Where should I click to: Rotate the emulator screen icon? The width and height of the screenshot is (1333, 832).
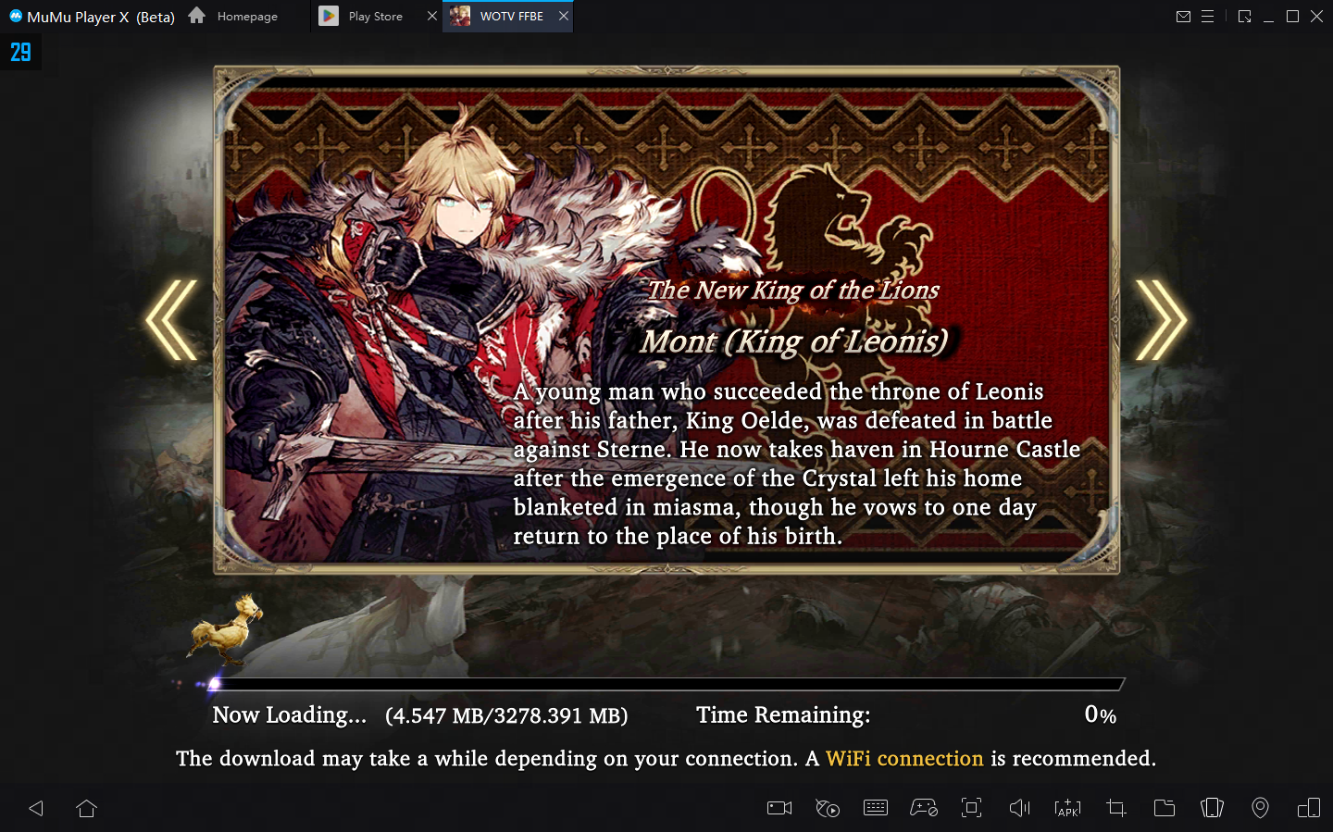click(1213, 808)
